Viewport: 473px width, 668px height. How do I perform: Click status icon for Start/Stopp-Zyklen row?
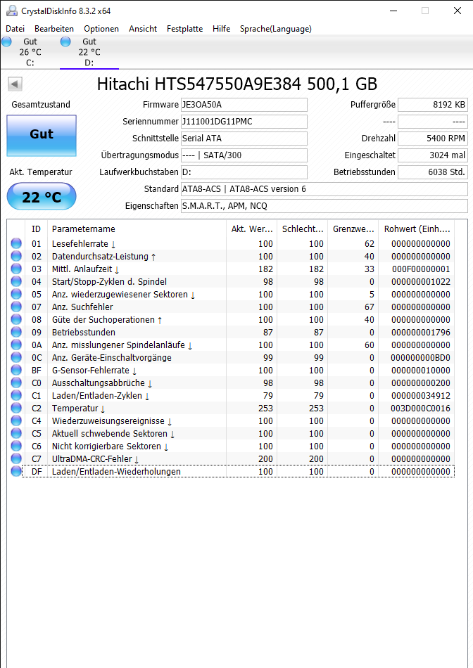16,281
